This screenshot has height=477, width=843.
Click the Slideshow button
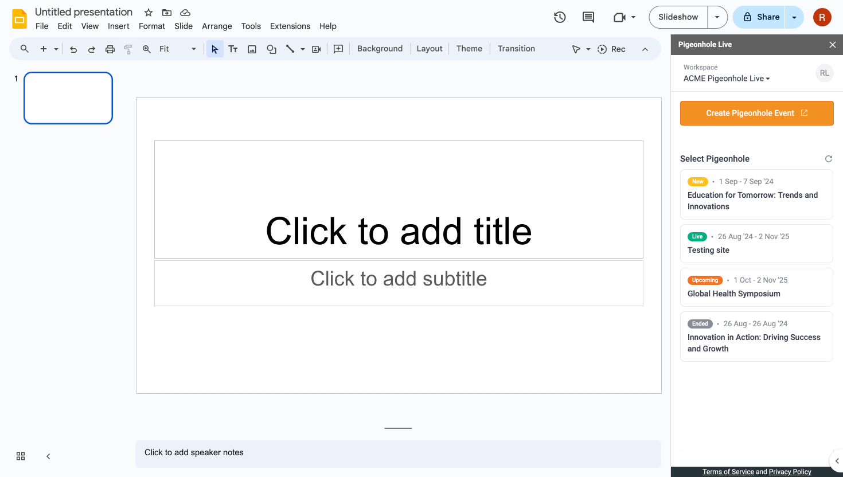click(678, 17)
